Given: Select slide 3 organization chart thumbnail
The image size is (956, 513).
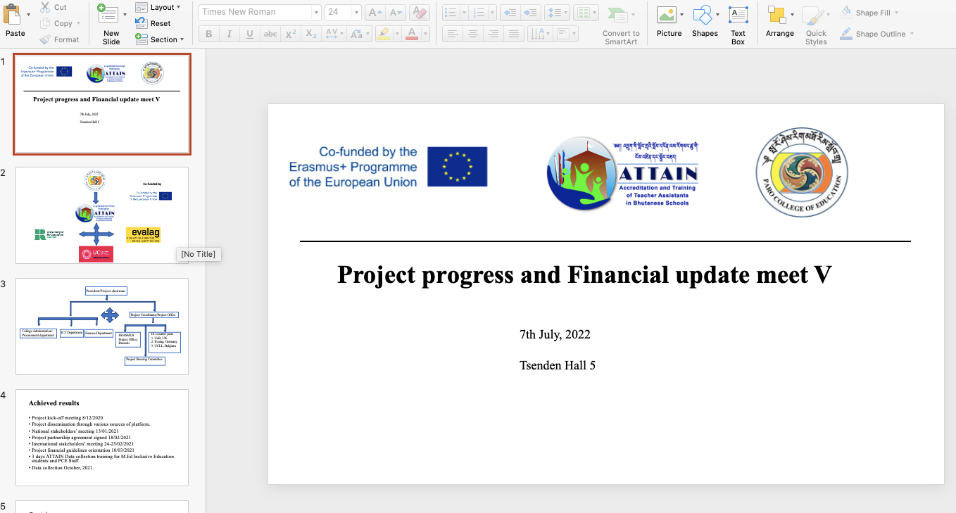Looking at the screenshot, I should coord(102,327).
